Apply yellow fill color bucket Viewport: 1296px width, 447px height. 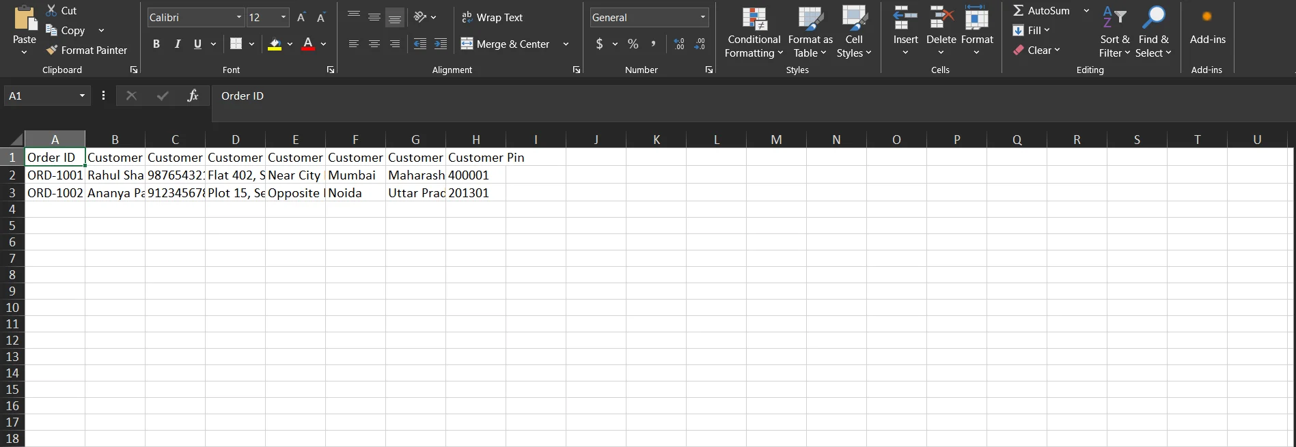pyautogui.click(x=275, y=44)
